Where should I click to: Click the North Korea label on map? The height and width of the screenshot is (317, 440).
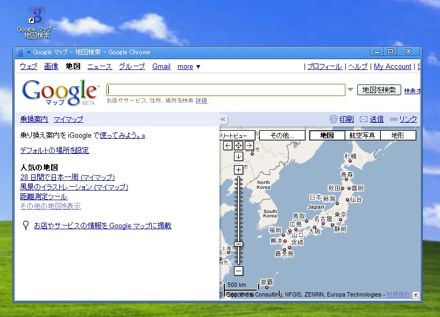click(x=264, y=185)
